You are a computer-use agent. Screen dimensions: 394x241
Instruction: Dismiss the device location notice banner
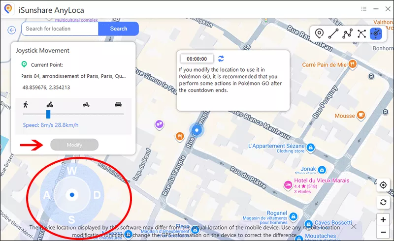[x=354, y=227]
